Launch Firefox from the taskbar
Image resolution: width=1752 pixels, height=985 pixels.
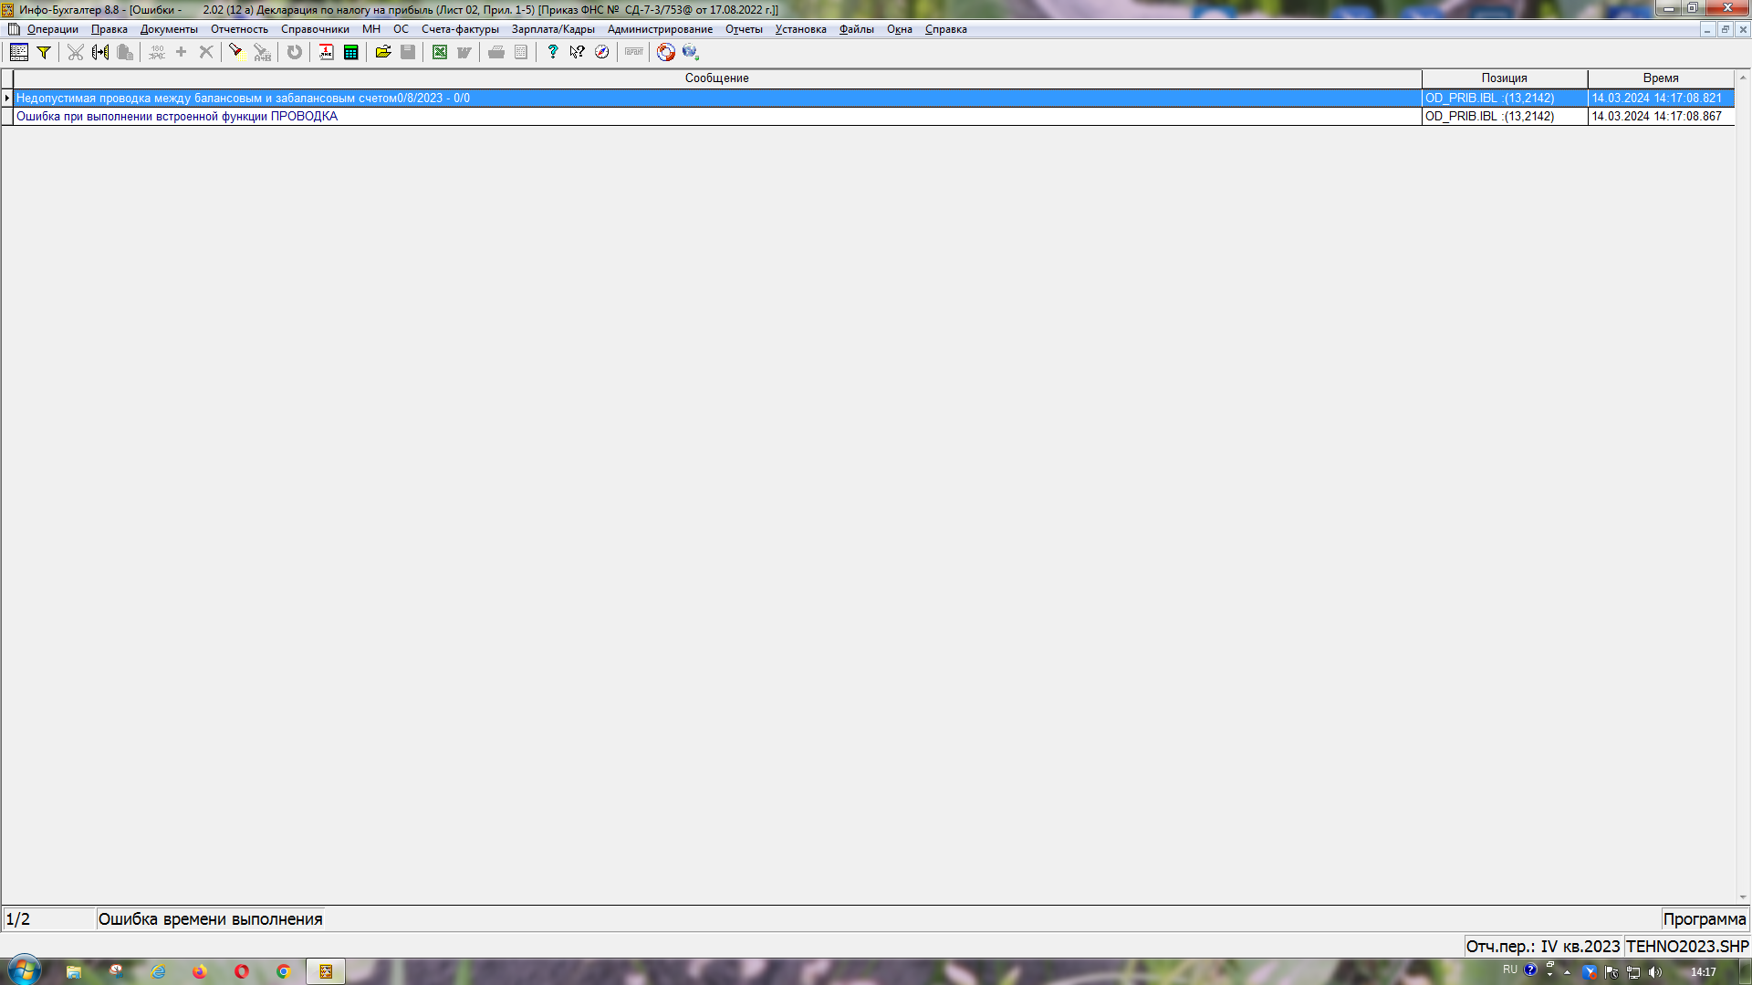(200, 971)
